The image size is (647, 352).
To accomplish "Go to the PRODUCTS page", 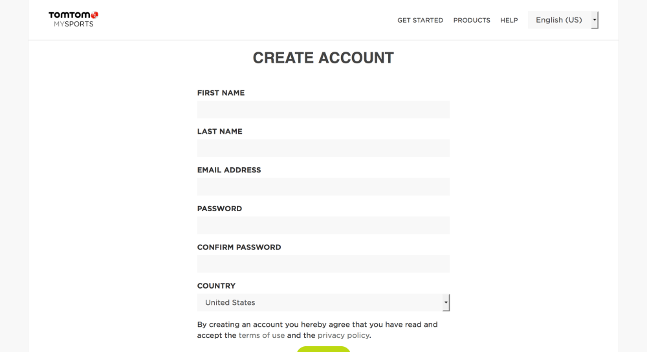I will click(472, 20).
